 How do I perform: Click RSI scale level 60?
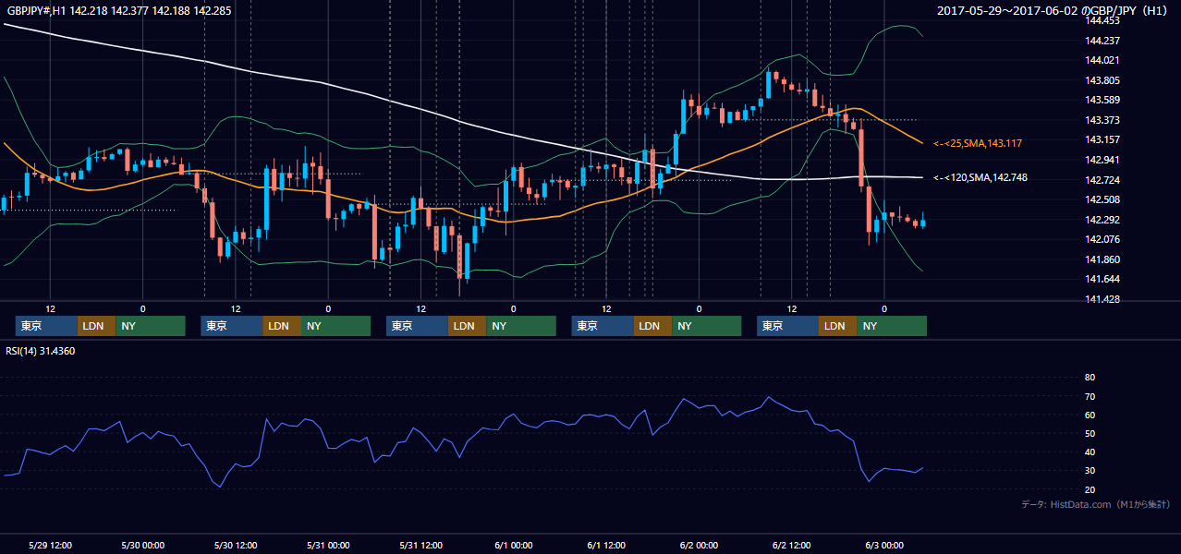pos(1090,415)
